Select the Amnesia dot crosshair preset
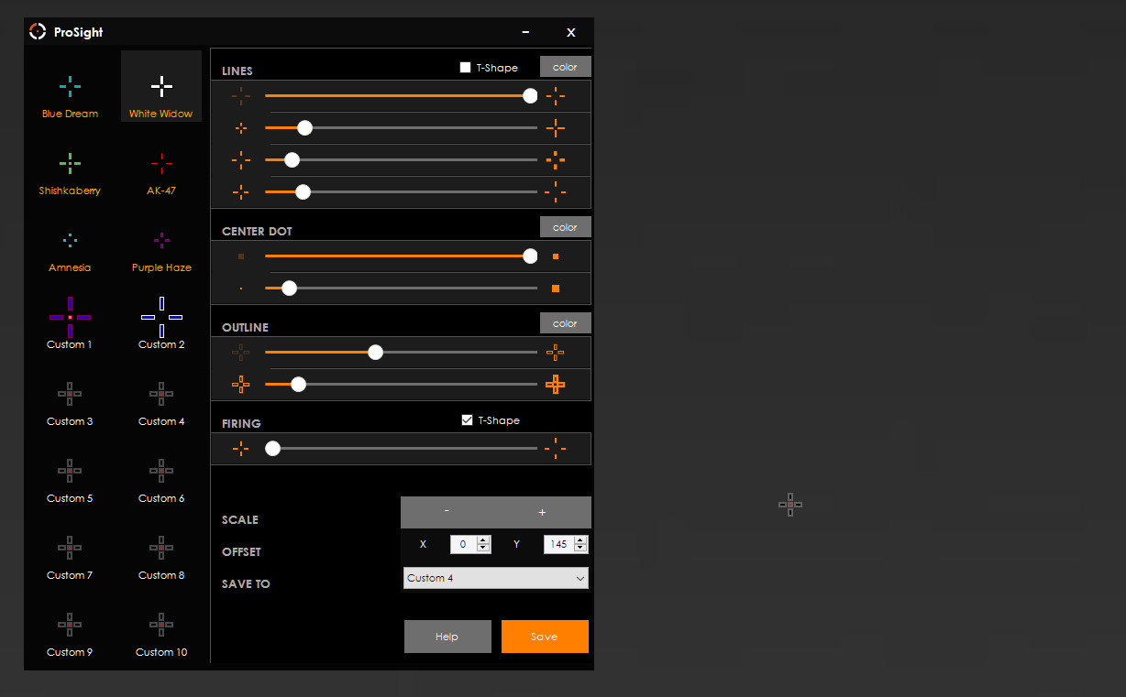The image size is (1126, 697). pos(70,249)
